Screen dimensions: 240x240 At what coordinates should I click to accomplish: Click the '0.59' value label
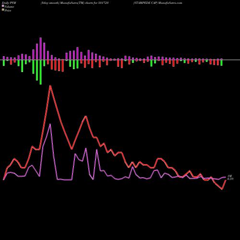point(230,179)
